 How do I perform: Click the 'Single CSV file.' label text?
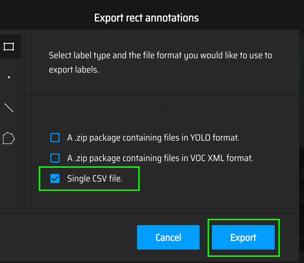[x=95, y=178]
